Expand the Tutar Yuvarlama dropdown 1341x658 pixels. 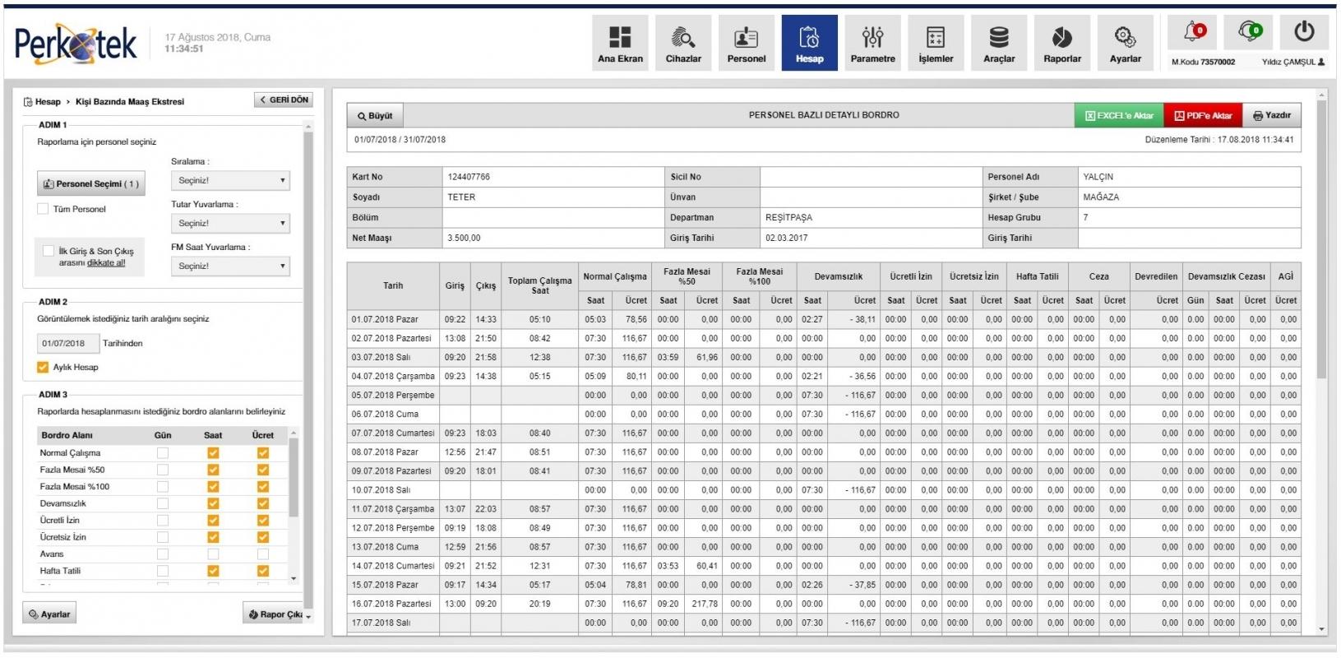tap(230, 223)
